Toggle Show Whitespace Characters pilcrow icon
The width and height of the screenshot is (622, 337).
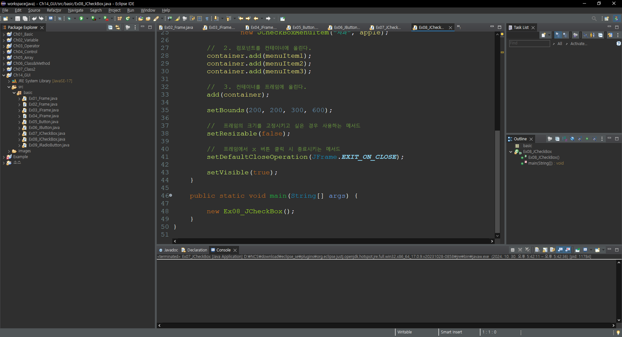[x=207, y=18]
